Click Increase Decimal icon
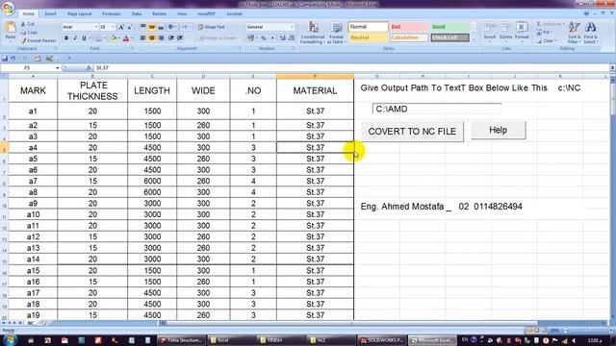The image size is (616, 346). (282, 38)
